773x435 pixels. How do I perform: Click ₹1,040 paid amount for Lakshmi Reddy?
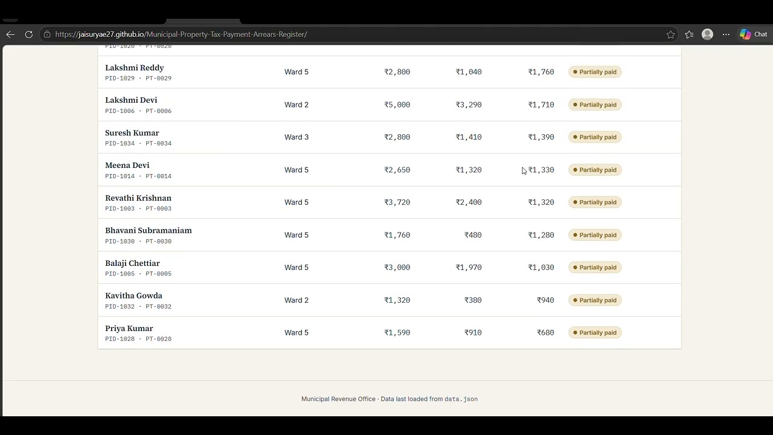[x=469, y=72]
